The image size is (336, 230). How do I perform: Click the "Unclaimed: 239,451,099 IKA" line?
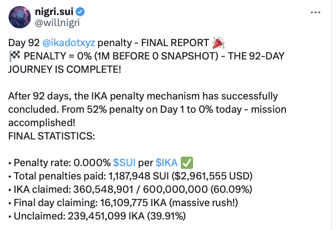(100, 216)
